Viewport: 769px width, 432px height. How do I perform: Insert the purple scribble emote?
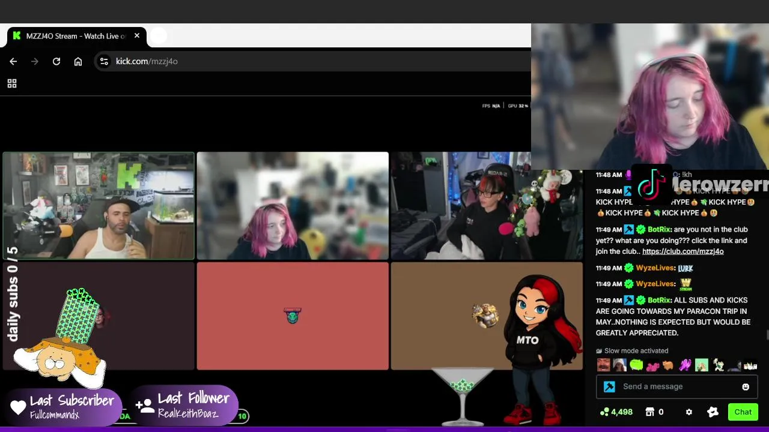tap(685, 365)
